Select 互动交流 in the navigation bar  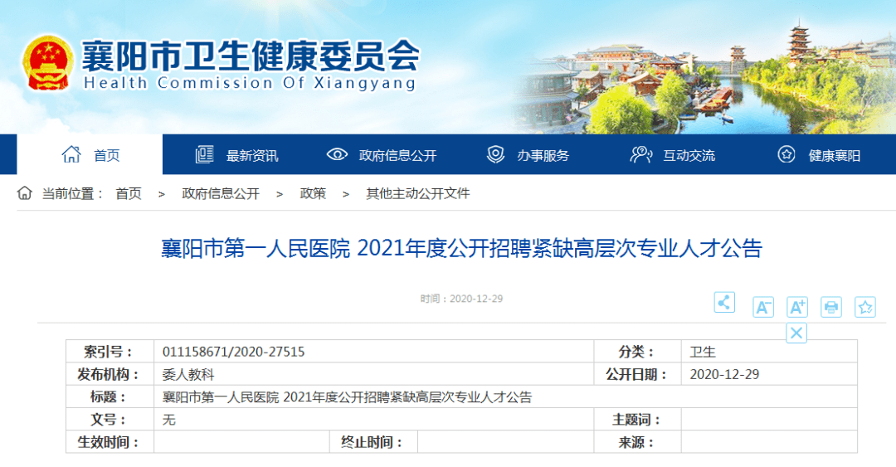pyautogui.click(x=673, y=155)
